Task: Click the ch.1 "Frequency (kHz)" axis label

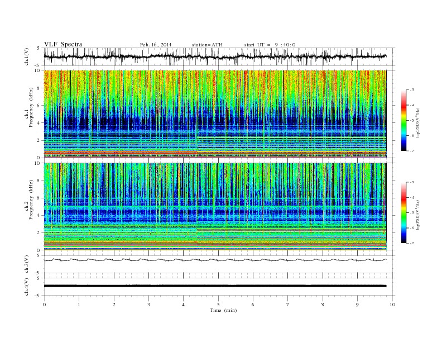Action: pos(31,107)
